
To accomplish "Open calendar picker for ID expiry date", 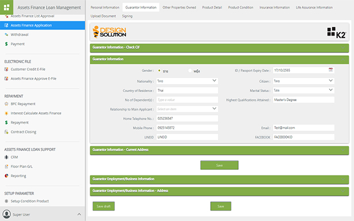I will coord(330,70).
